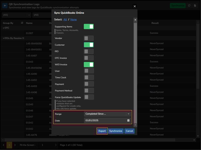Click the Group By column header

point(8,23)
